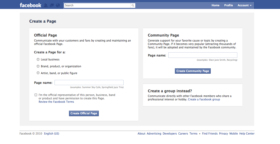This screenshot has width=280, height=144.
Task: Go to Home in top navigation
Action: click(x=215, y=5)
